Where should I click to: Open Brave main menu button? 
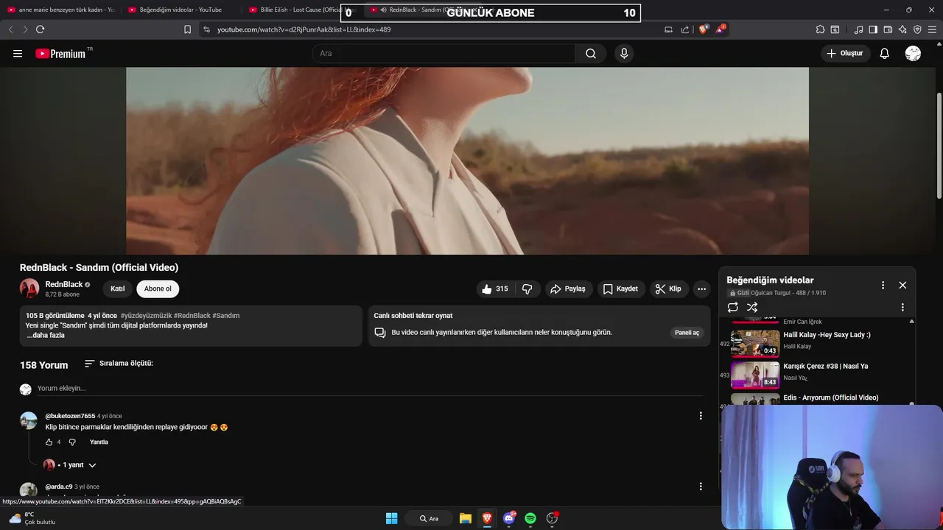(932, 29)
